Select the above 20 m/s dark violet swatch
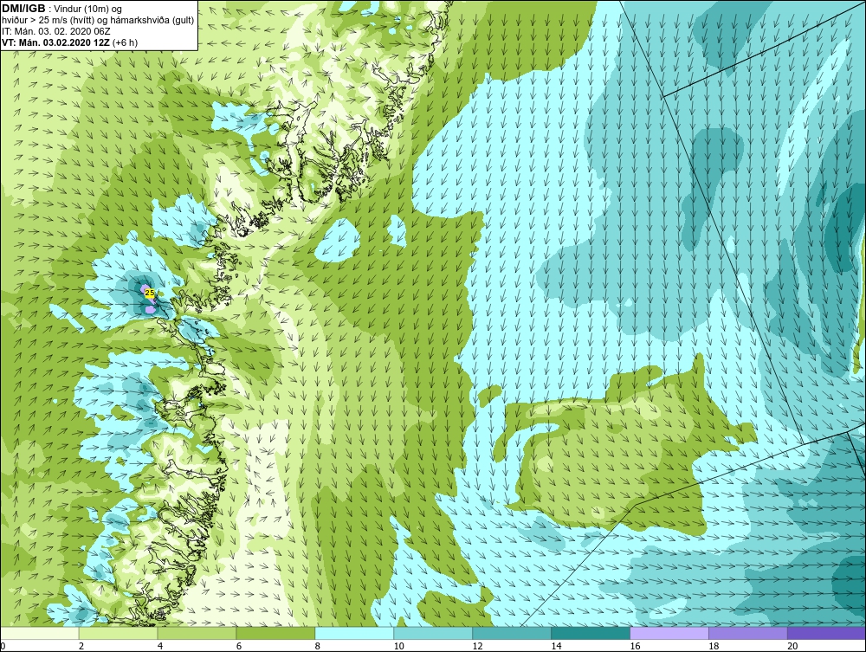The height and width of the screenshot is (652, 866). tap(826, 633)
